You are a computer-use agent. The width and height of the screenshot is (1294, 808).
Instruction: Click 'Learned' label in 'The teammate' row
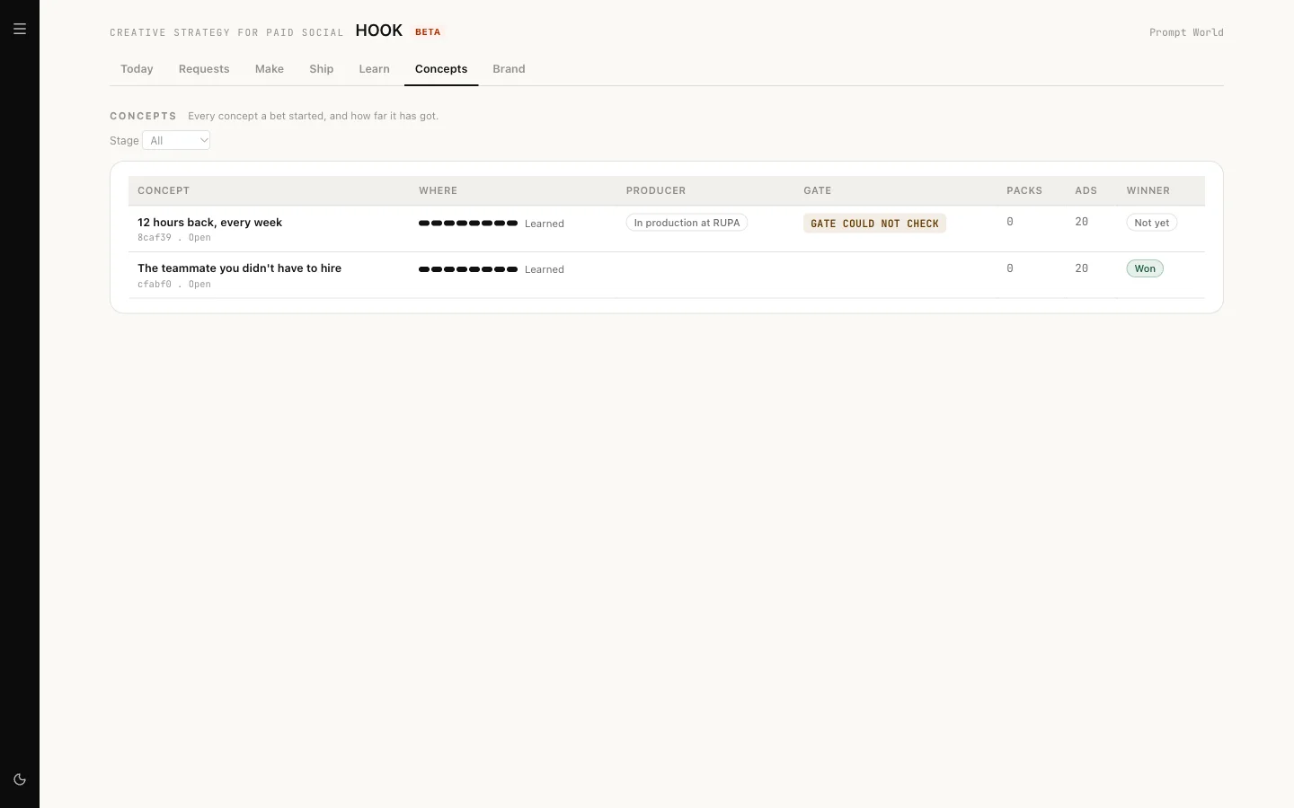click(545, 269)
